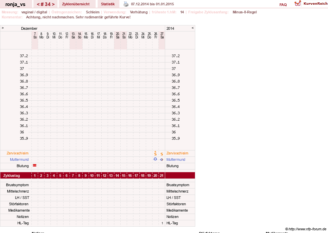
Task: Click the left temperature label '35.9'
Action: pos(24,138)
